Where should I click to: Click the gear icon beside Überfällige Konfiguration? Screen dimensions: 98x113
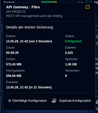(x=10, y=101)
